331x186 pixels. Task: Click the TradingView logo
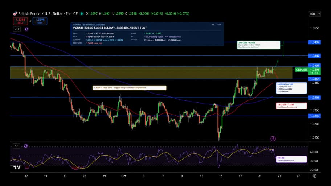[17, 168]
